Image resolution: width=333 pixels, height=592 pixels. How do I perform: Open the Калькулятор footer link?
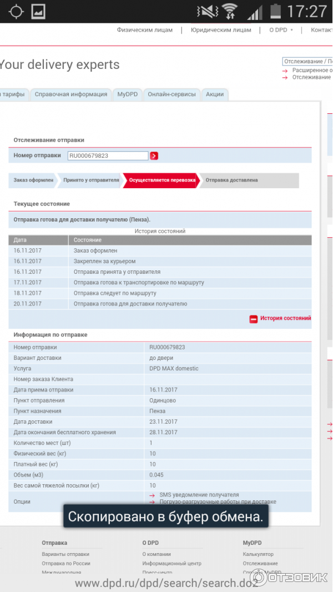(x=258, y=554)
